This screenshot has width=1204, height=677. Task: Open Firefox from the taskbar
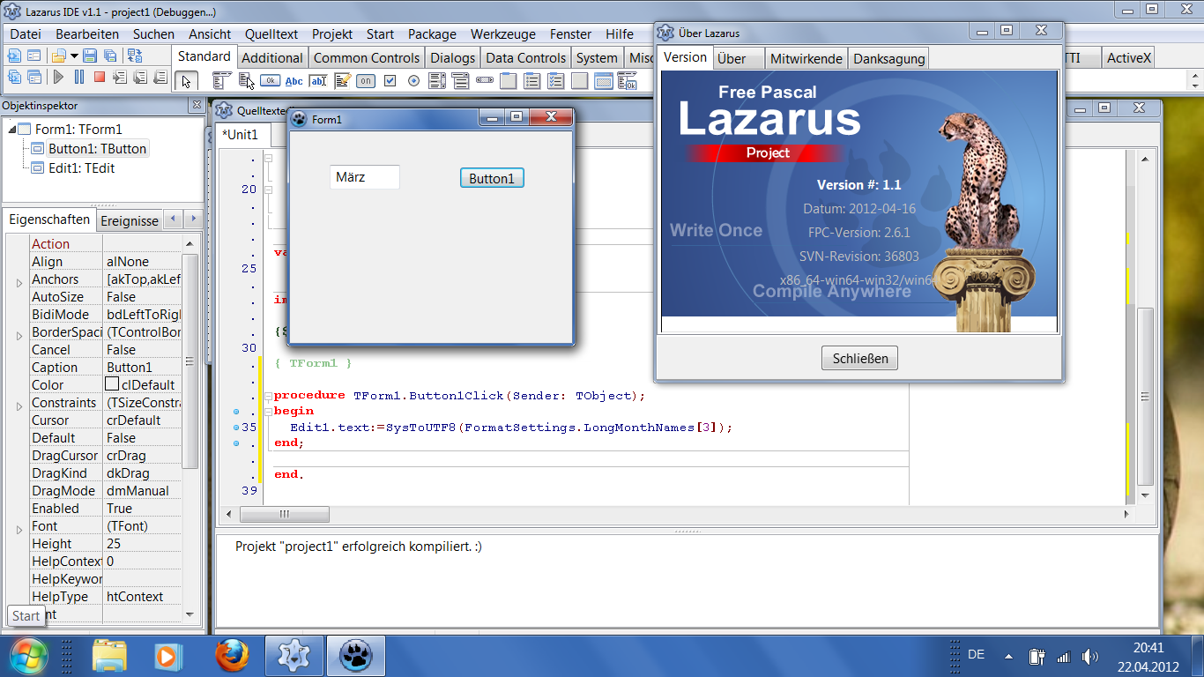point(232,656)
